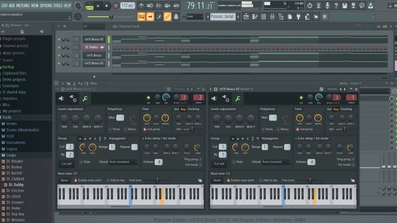
Task: Click Fine tune slider in left Nexus window
Action: 157,180
